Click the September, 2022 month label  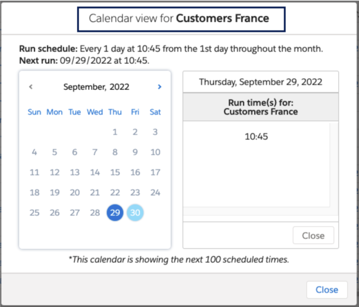click(96, 87)
